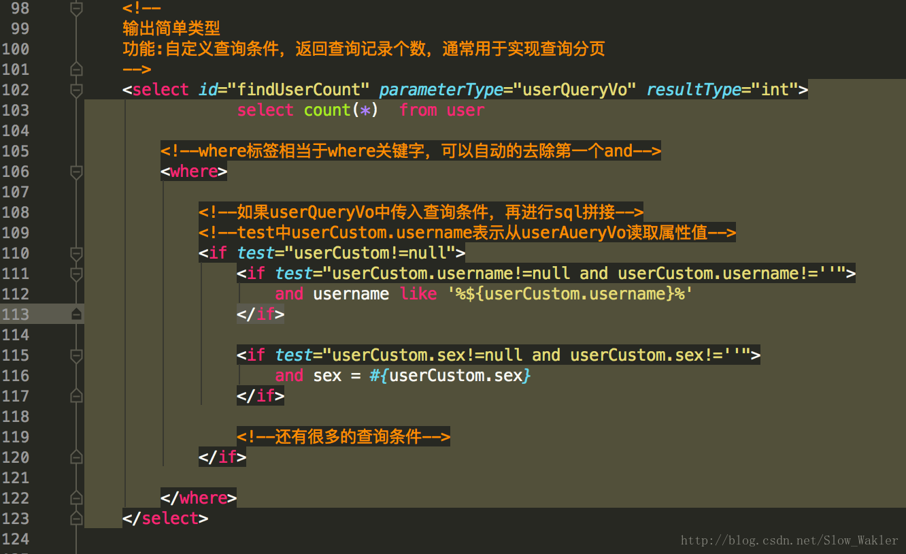Click the opening <where> tag
906x554 pixels.
[x=194, y=172]
